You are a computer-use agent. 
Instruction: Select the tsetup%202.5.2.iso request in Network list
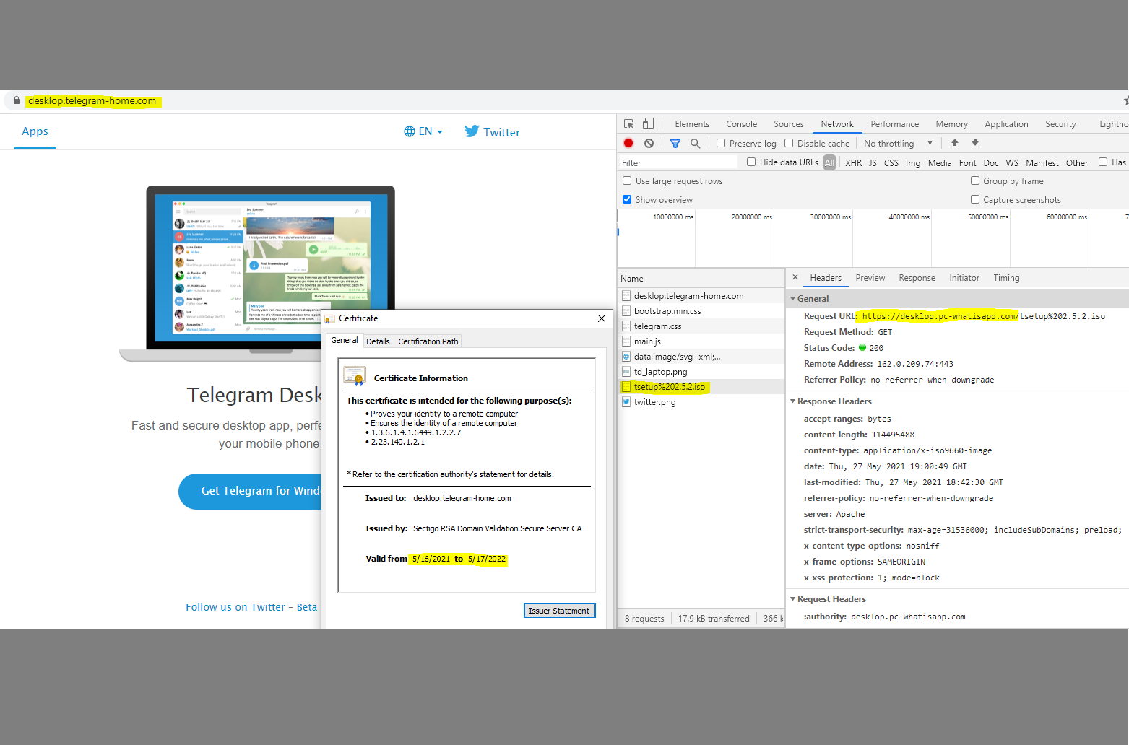tap(668, 386)
